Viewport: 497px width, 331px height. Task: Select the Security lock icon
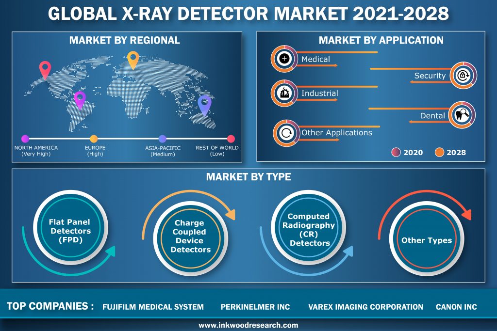(463, 75)
